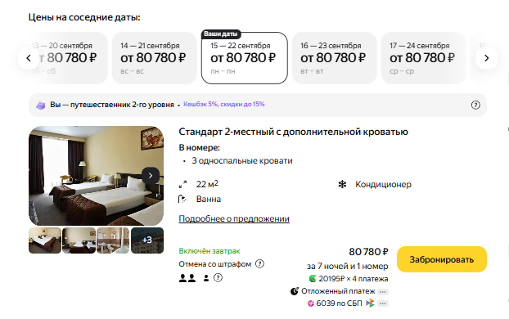Click the left arrow in the dates carousel

pos(29,58)
